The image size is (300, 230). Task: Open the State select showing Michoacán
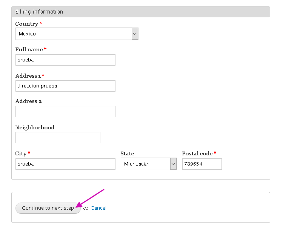[149, 164]
